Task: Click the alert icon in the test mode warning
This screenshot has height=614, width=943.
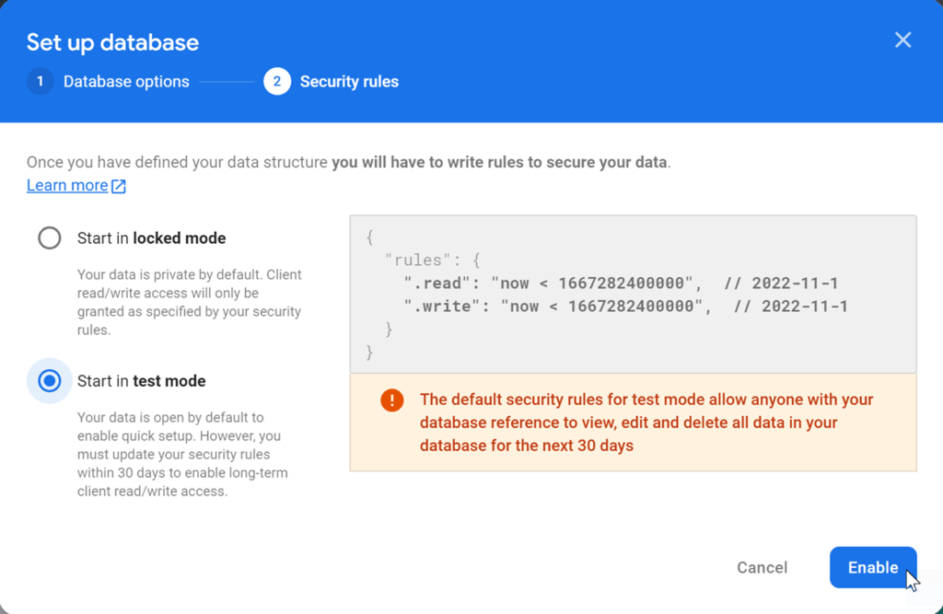Action: click(x=390, y=400)
